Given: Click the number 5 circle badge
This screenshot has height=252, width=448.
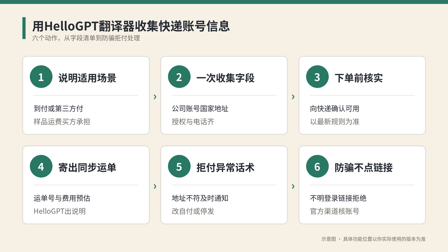Looking at the screenshot, I should pyautogui.click(x=179, y=167).
